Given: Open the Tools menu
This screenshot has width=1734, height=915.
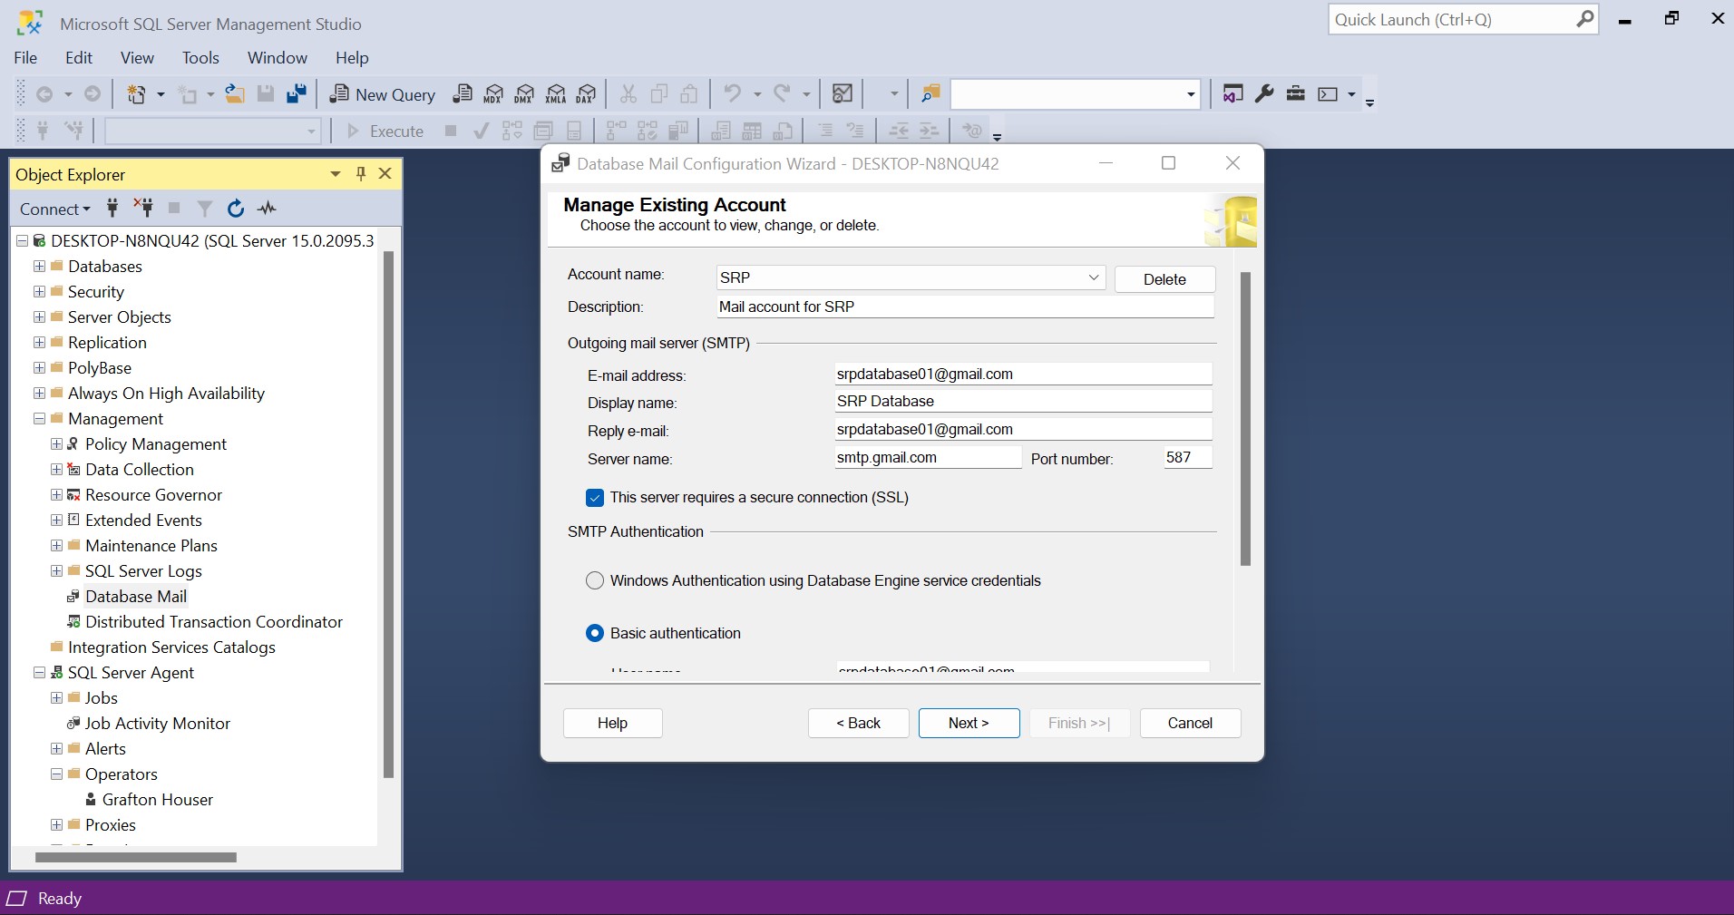Looking at the screenshot, I should 200,58.
